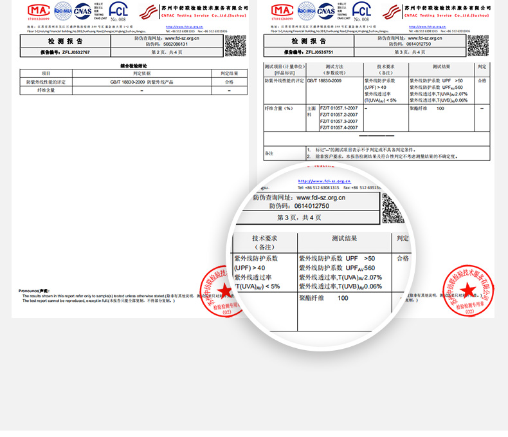Screen dimensions: 508x437
Task: Click the T(UVB) 0.06% line in the magnified circle
Action: pos(341,286)
